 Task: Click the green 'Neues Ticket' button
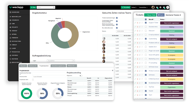click(150, 15)
